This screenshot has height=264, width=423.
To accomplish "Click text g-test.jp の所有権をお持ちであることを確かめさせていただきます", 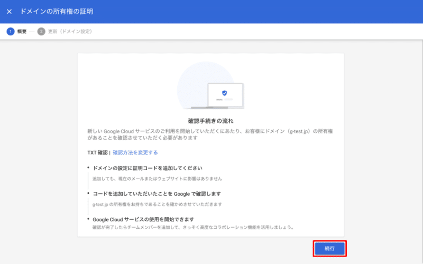I will [157, 204].
